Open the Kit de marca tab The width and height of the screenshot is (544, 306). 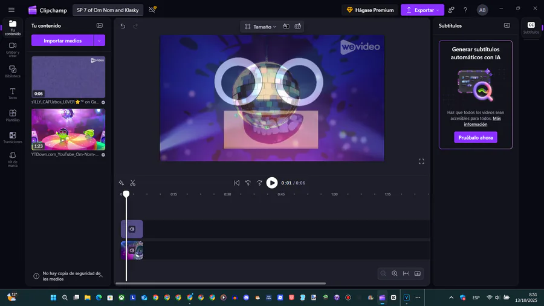[13, 159]
